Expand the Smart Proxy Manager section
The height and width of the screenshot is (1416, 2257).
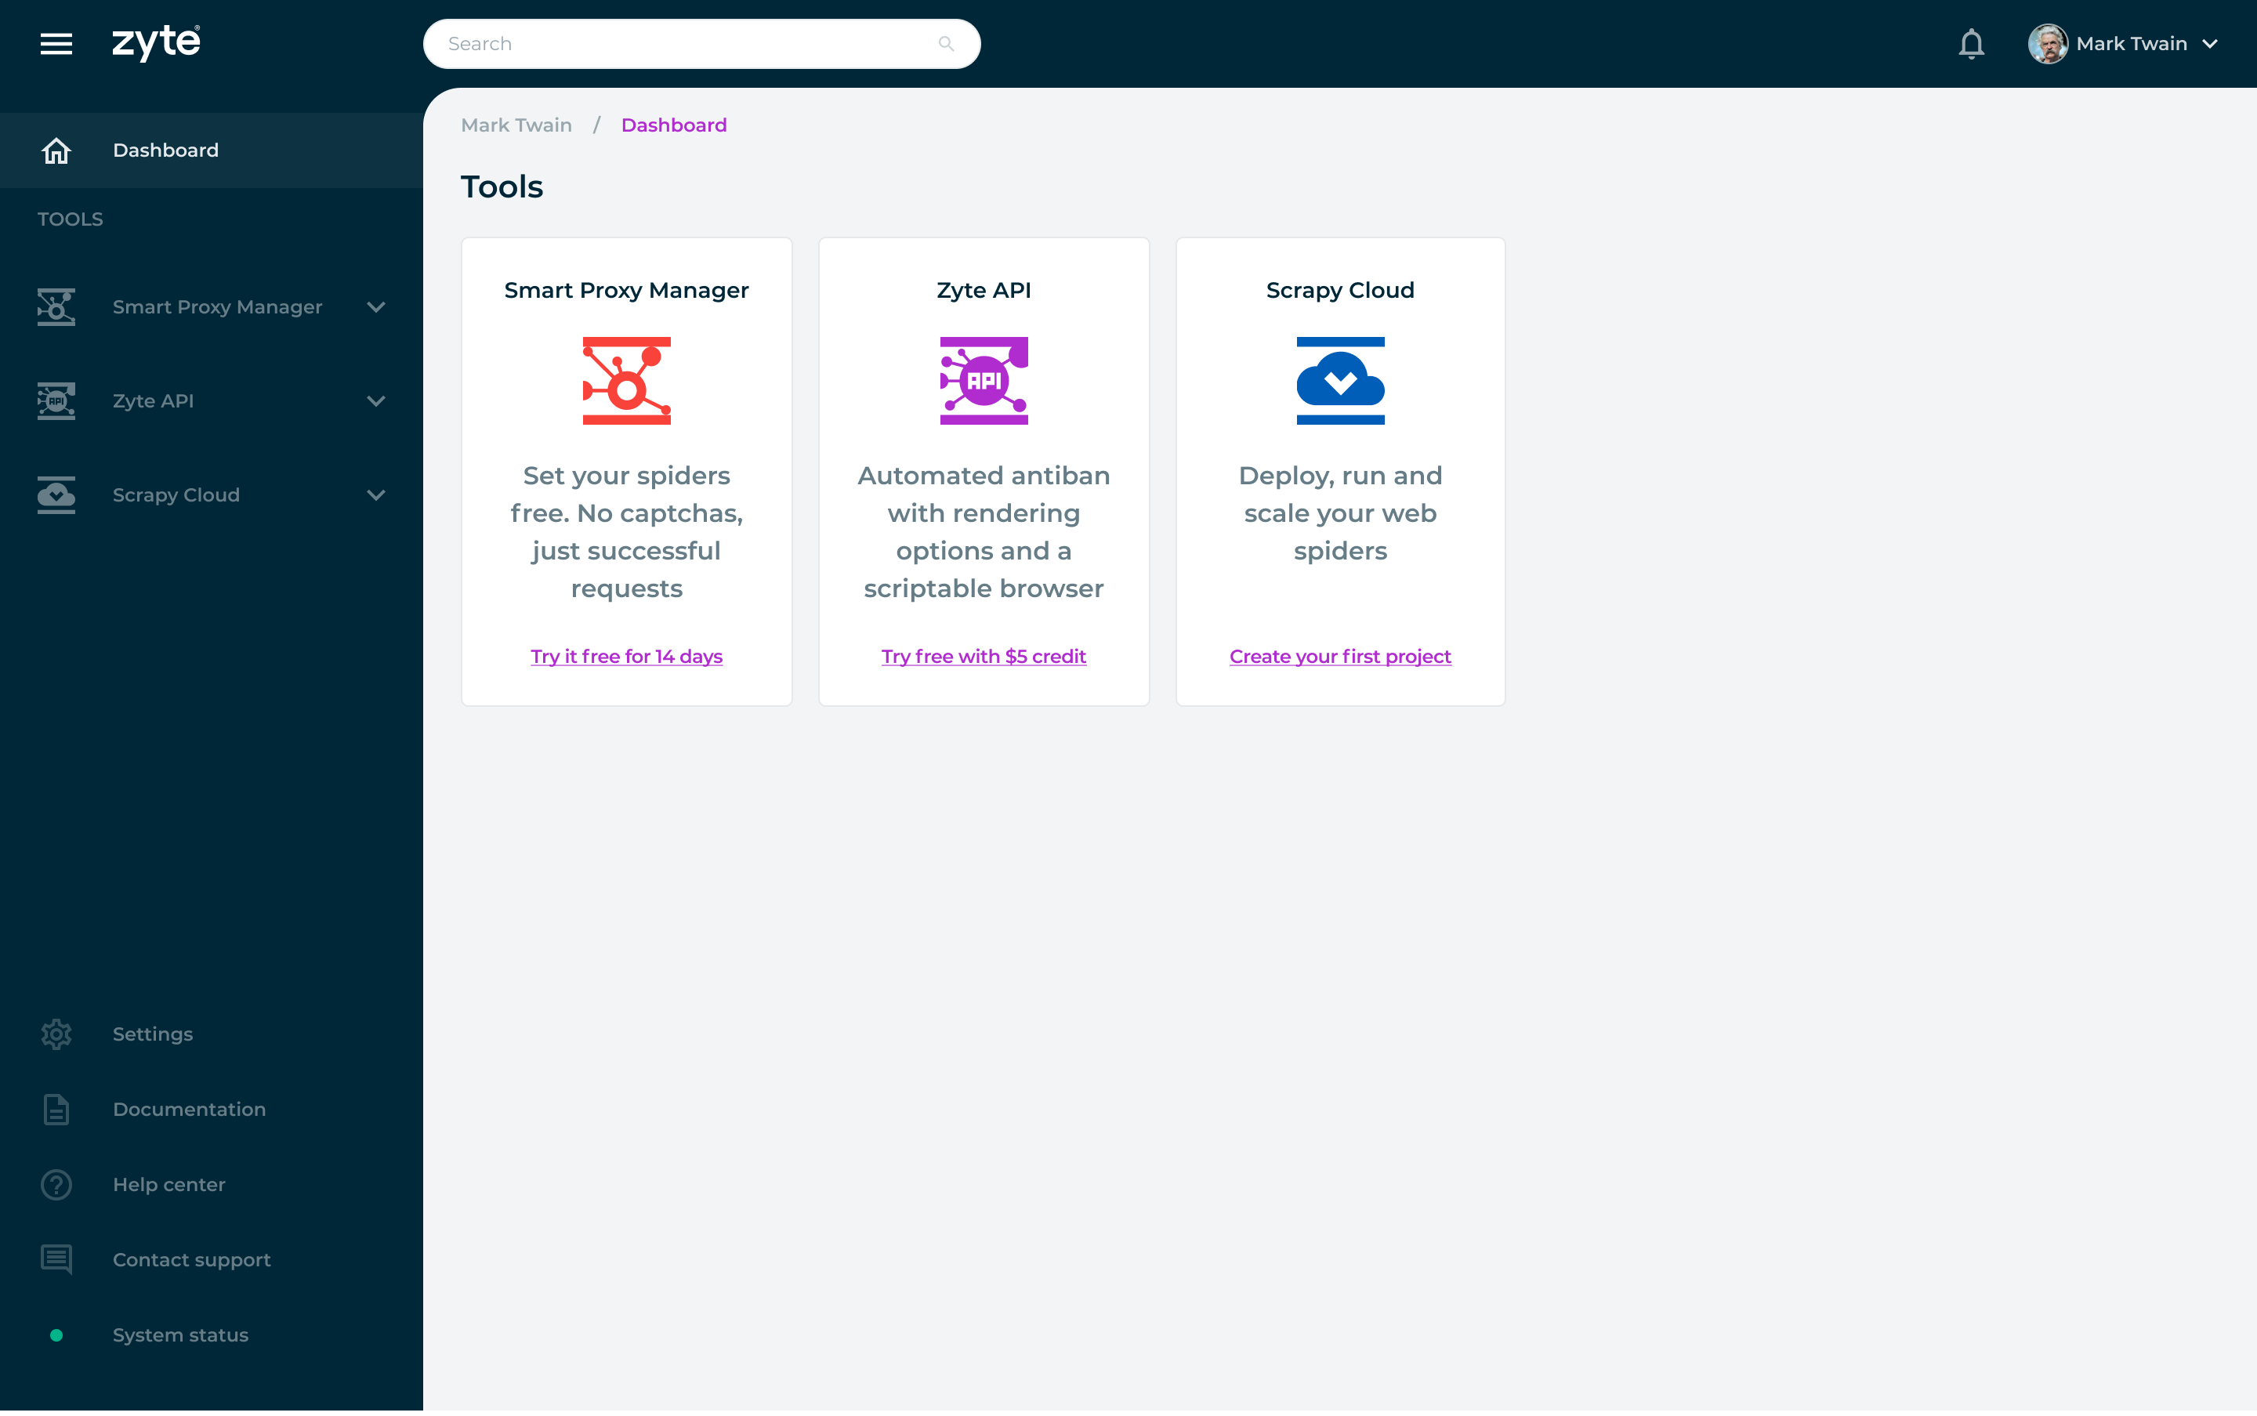tap(375, 307)
